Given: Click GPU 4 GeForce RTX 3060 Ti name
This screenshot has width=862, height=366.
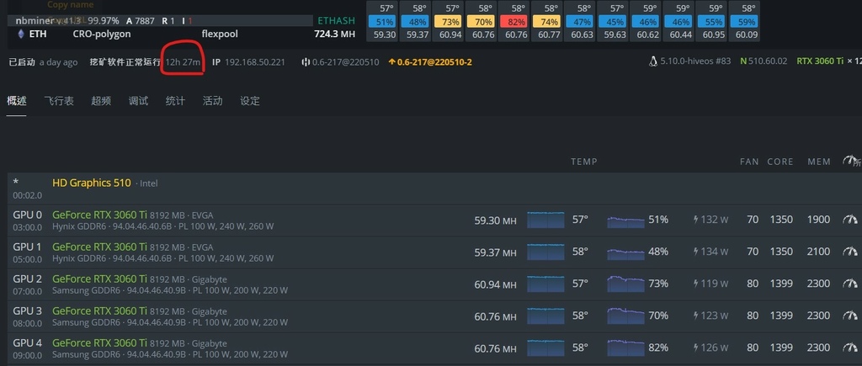Looking at the screenshot, I should pyautogui.click(x=99, y=342).
